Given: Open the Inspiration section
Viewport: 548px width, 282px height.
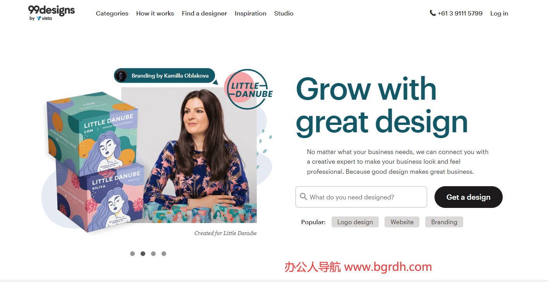Looking at the screenshot, I should coord(250,13).
